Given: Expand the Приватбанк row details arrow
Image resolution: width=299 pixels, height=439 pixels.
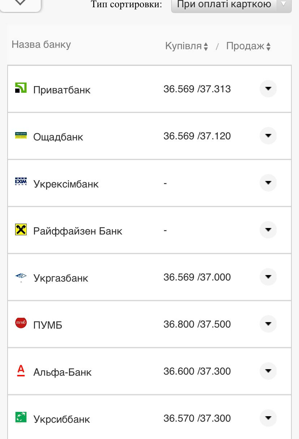Looking at the screenshot, I should pos(268,89).
